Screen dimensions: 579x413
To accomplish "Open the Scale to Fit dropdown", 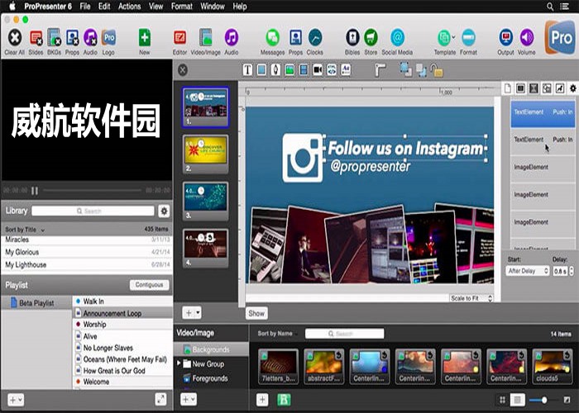I will point(471,298).
